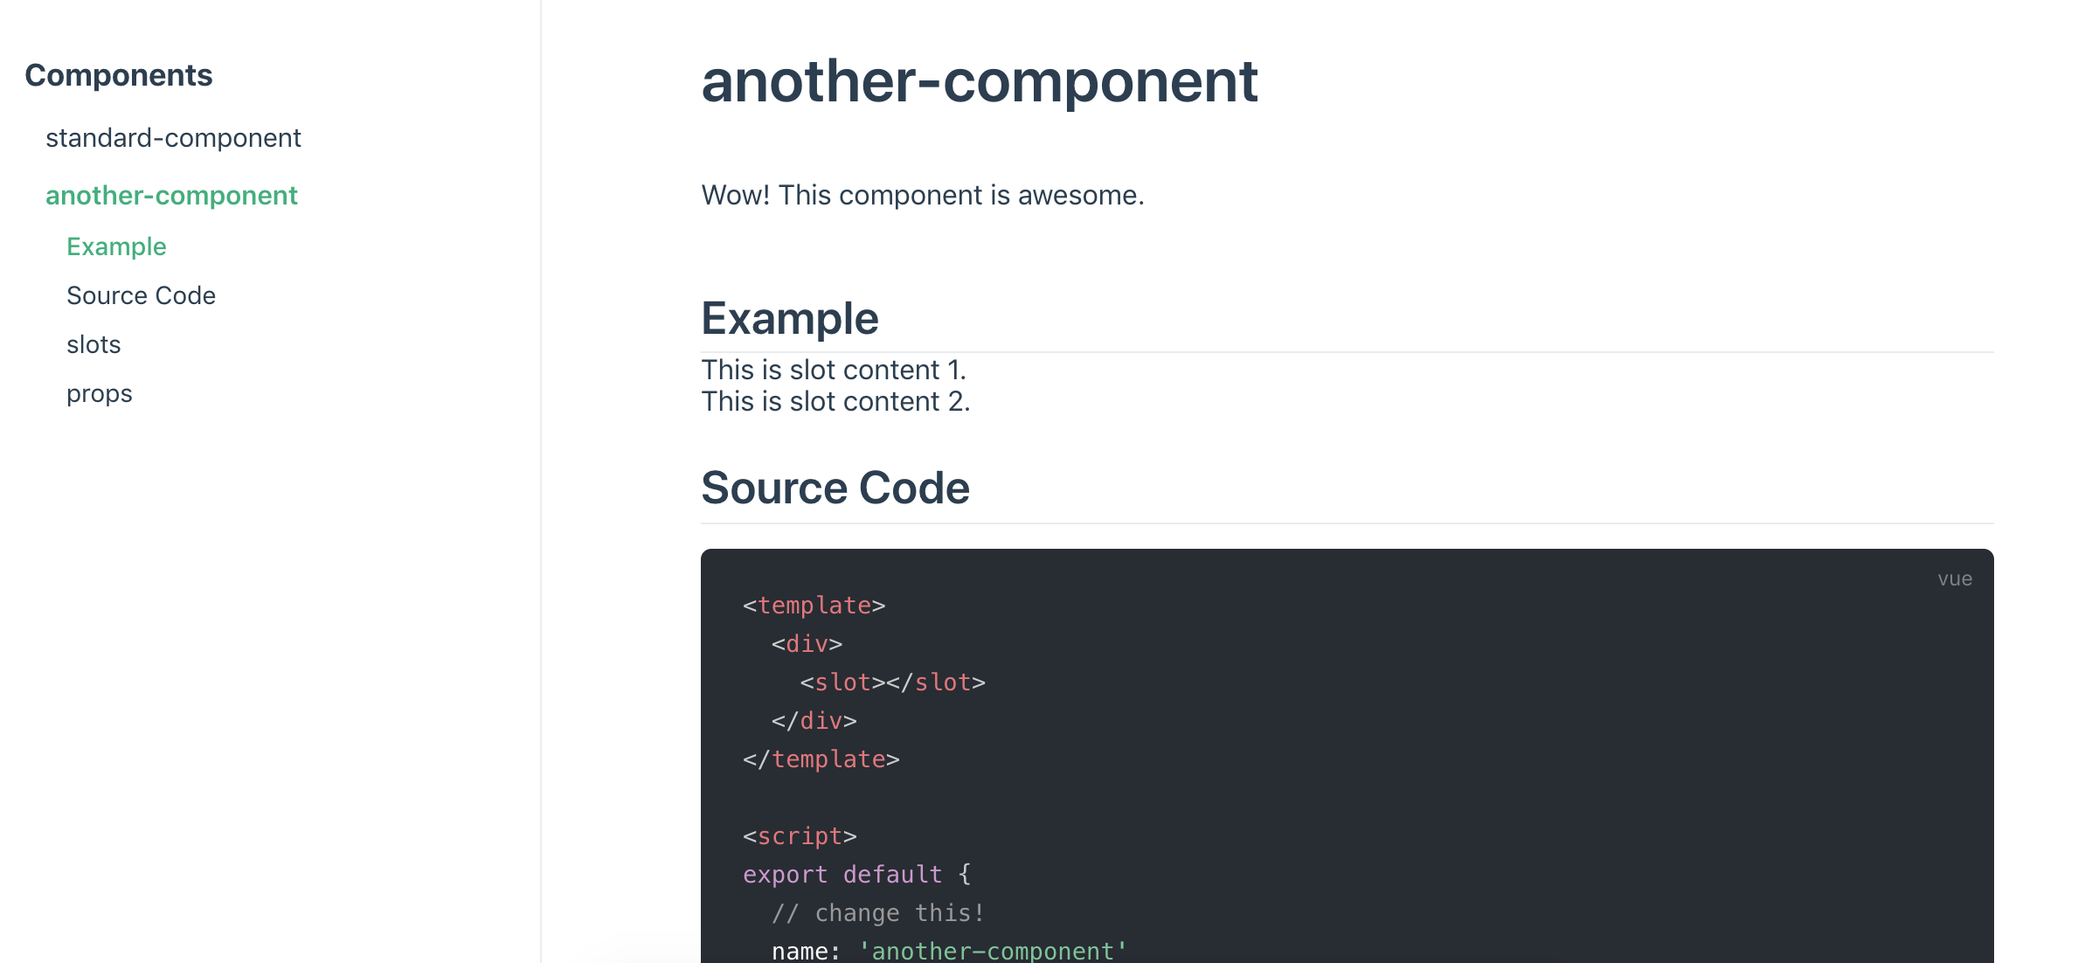
Task: Select the slot content 1 text line
Action: click(x=833, y=369)
